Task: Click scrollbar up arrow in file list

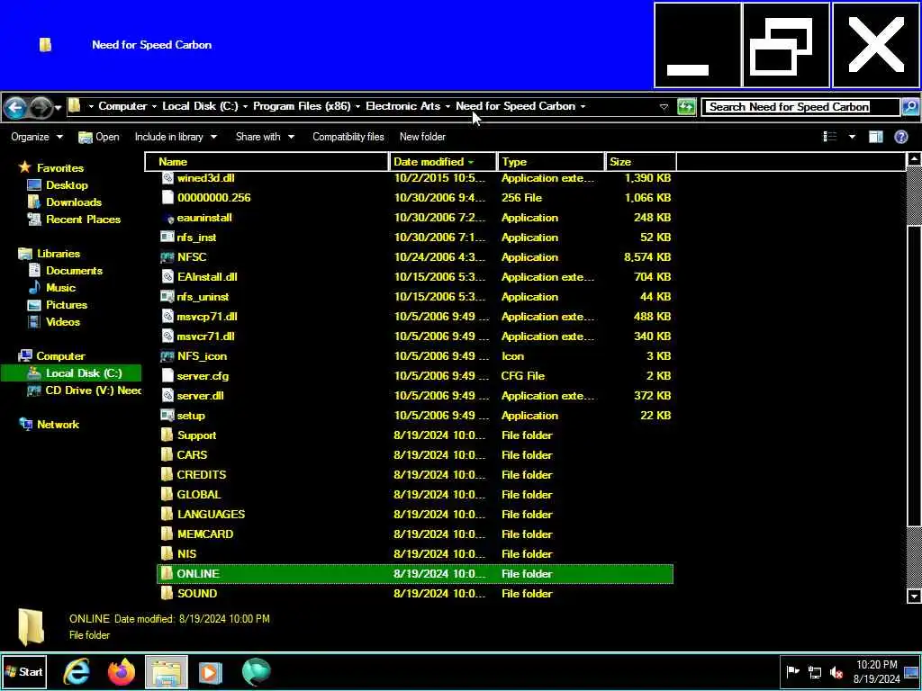Action: pos(914,158)
